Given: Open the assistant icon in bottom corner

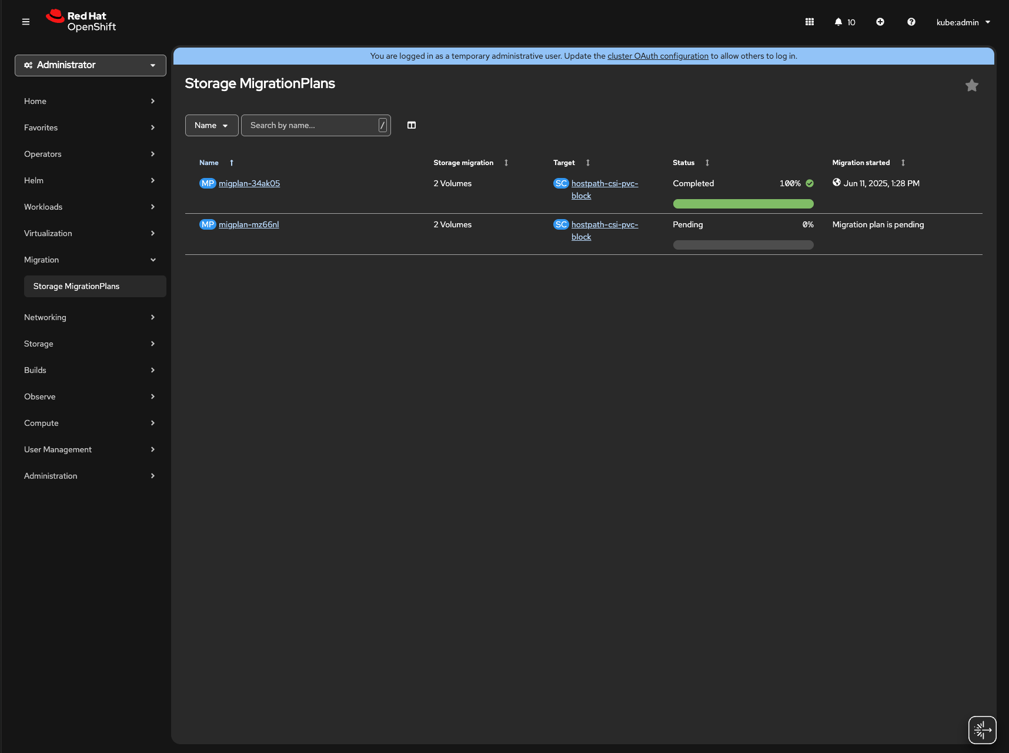Looking at the screenshot, I should [982, 730].
